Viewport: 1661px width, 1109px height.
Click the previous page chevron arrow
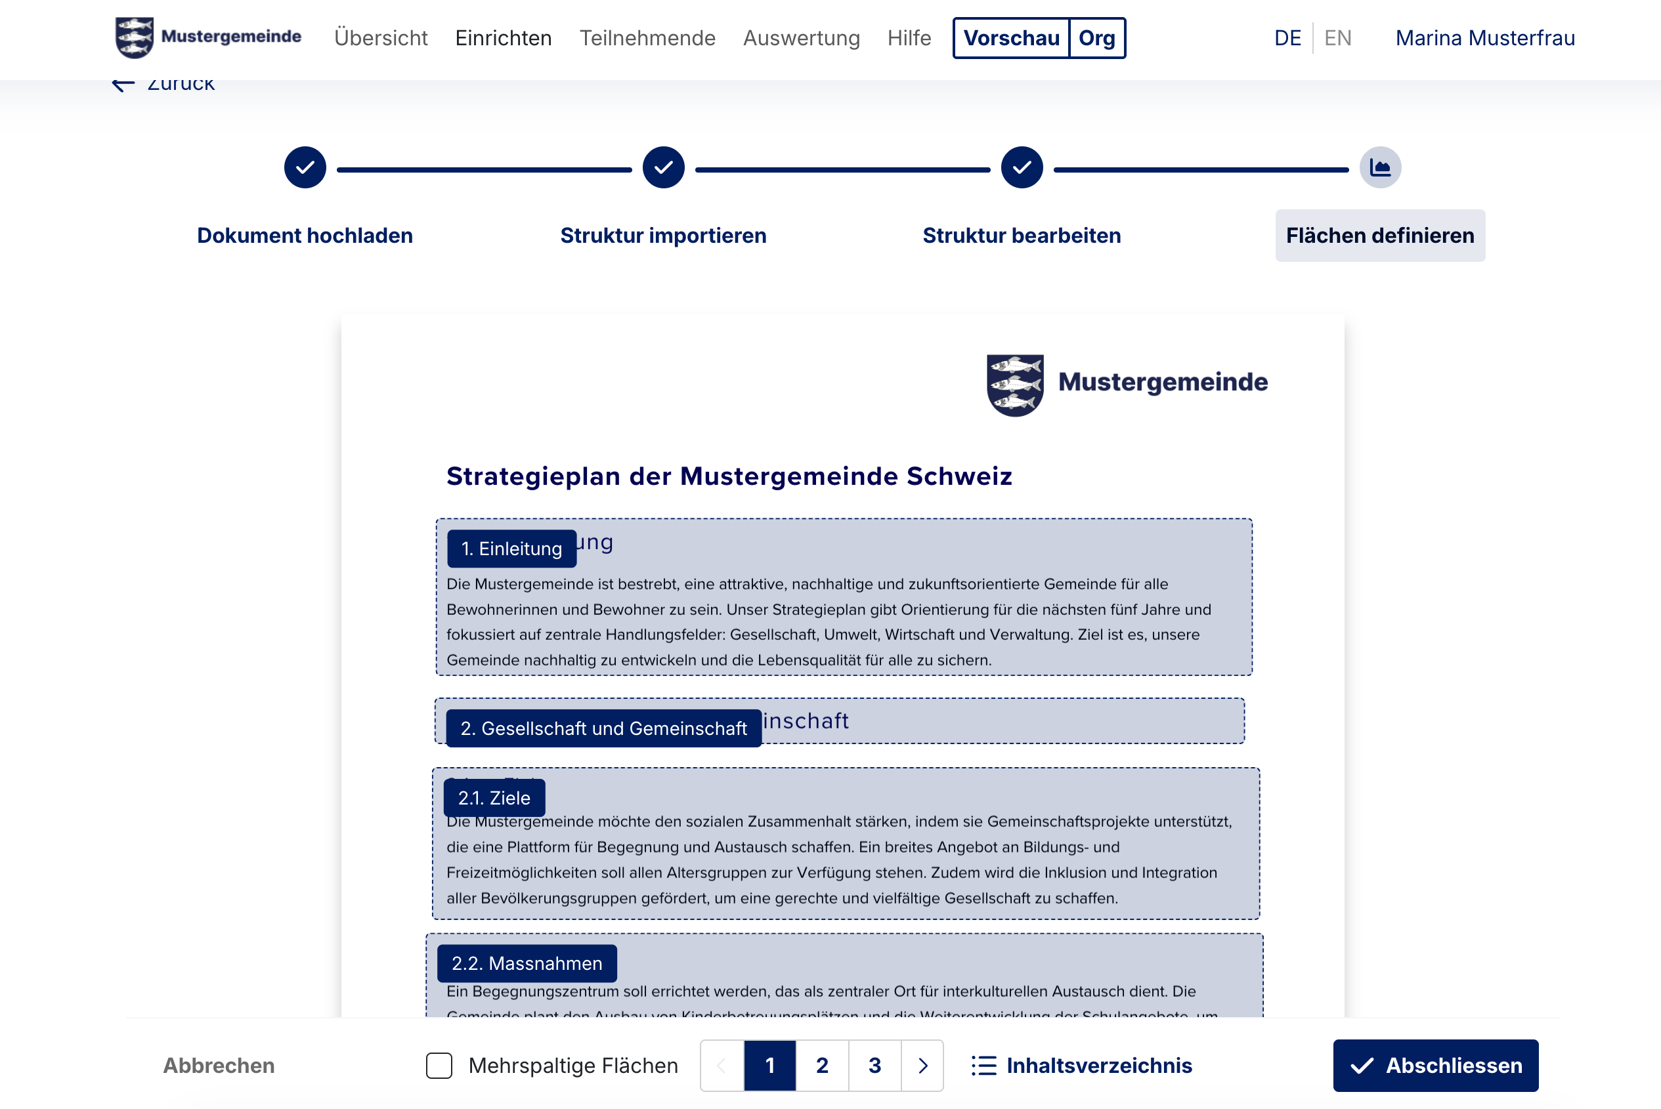[722, 1065]
